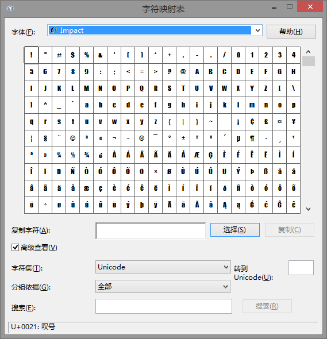This screenshot has height=339, width=327.
Task: Select the @ at-sign character cell
Action: pos(183,72)
